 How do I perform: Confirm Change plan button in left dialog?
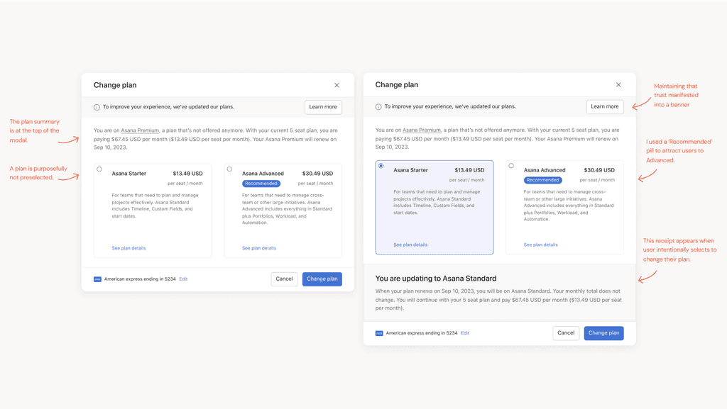(322, 279)
